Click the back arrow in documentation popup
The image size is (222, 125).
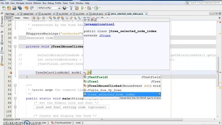pyautogui.click(x=85, y=20)
